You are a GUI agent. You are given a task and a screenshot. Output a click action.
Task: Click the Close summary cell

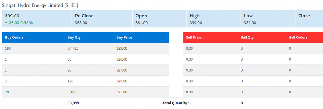(309, 19)
